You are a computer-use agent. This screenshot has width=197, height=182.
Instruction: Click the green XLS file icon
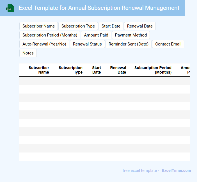tap(10, 8)
